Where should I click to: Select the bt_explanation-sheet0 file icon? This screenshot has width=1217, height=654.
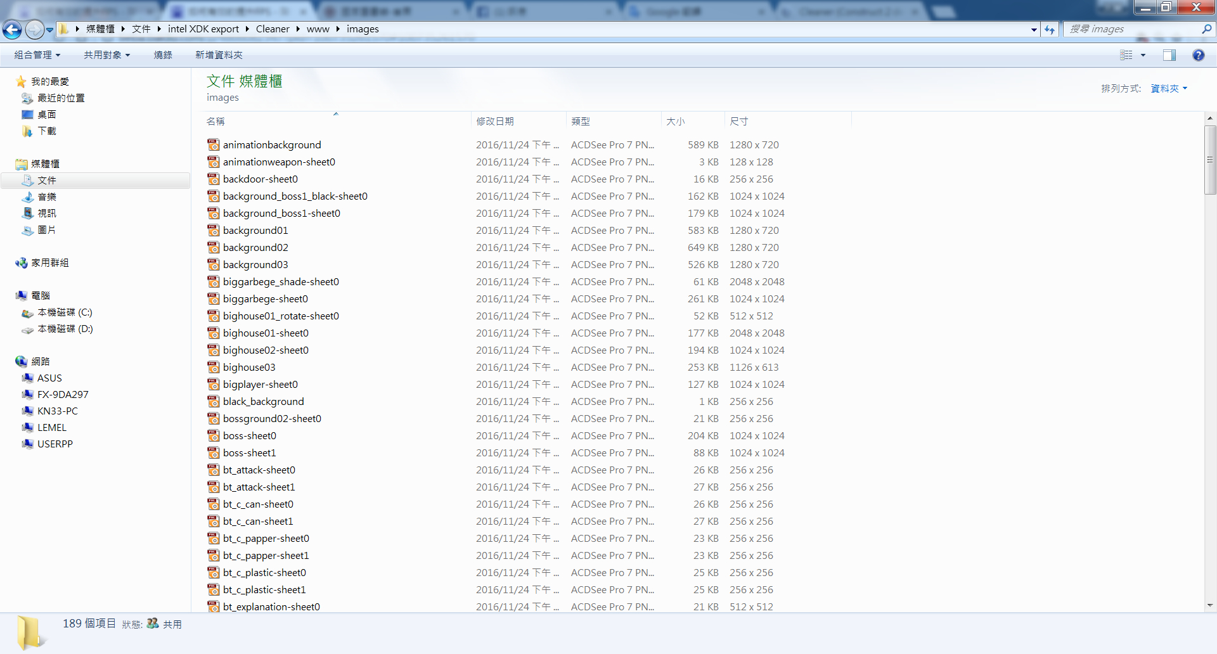tap(214, 606)
